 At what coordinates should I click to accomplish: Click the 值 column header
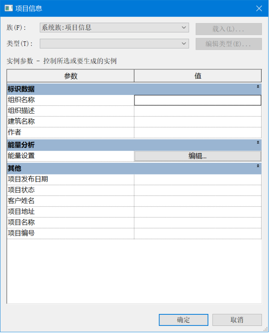click(x=198, y=76)
